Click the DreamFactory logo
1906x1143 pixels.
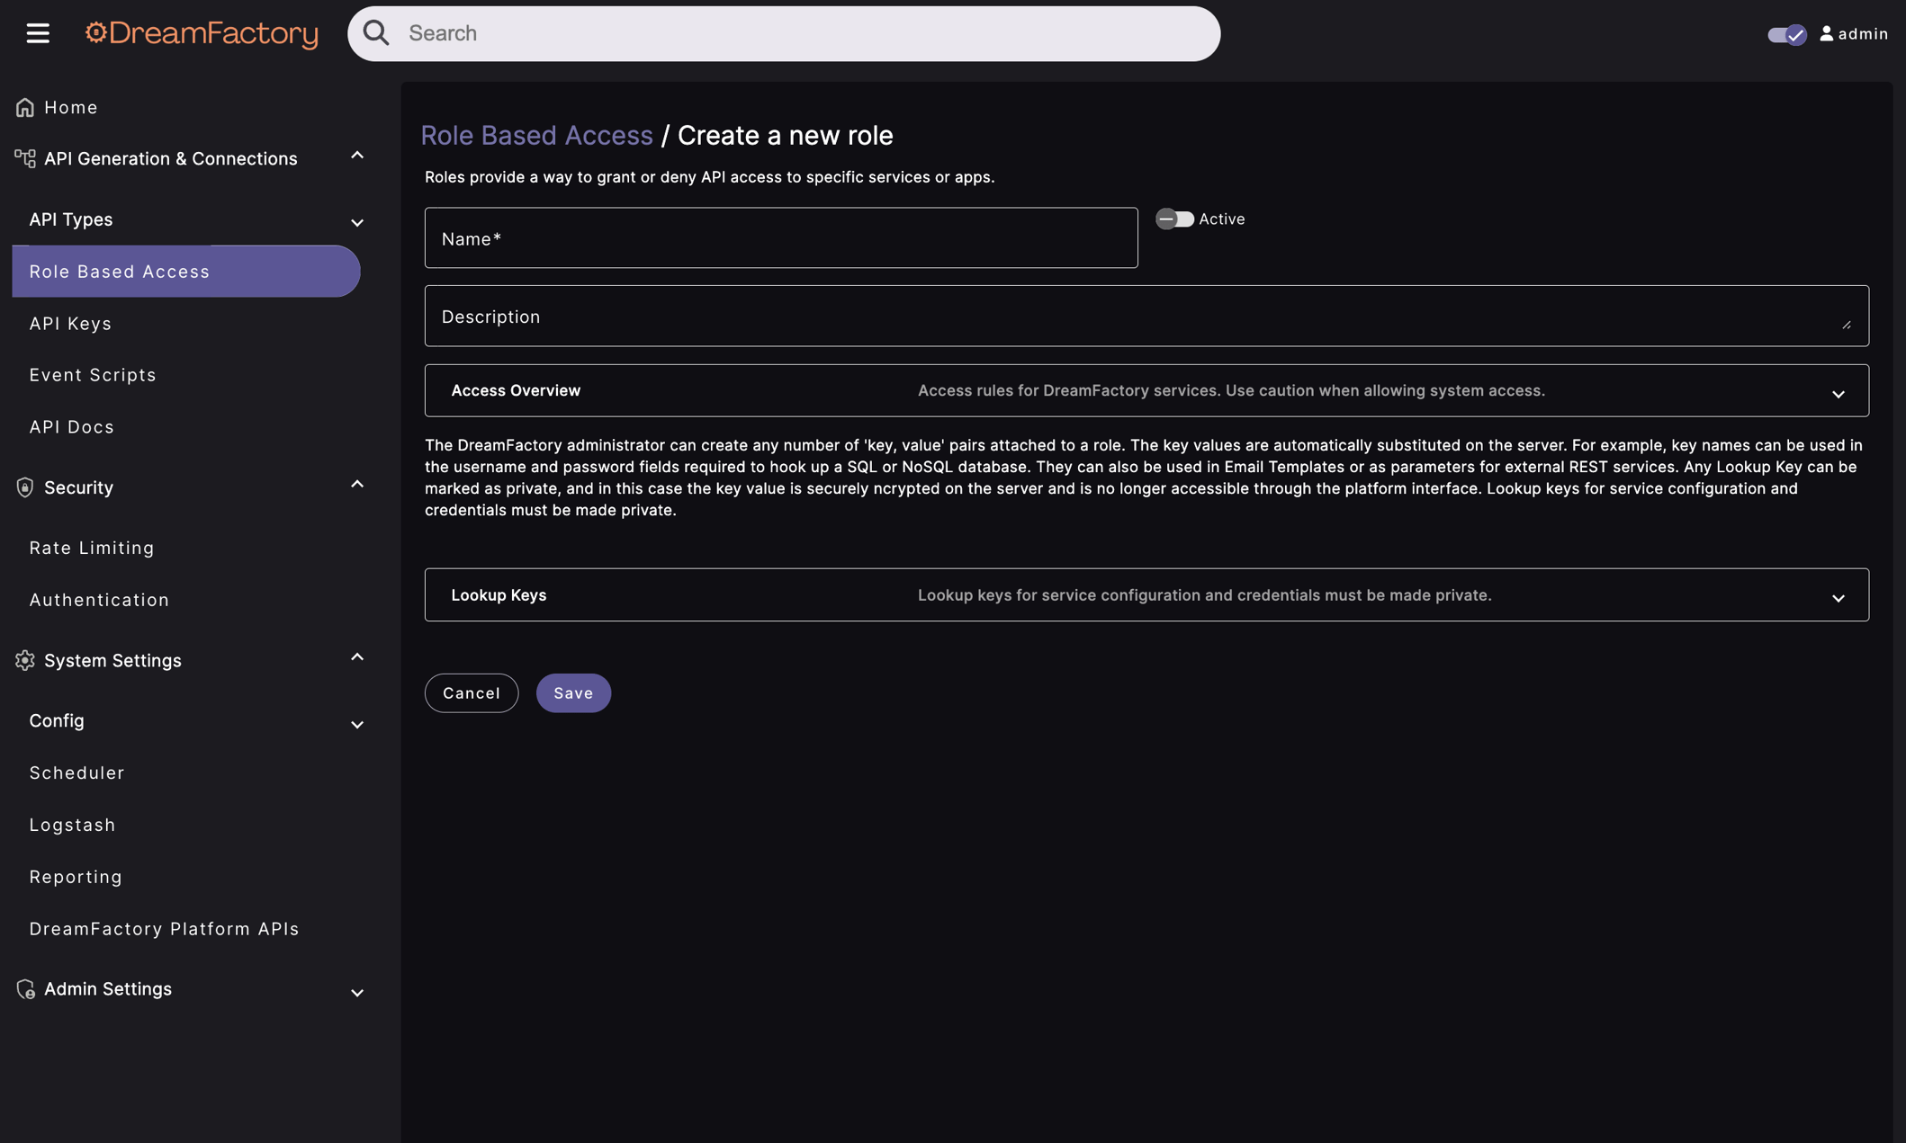[x=202, y=33]
